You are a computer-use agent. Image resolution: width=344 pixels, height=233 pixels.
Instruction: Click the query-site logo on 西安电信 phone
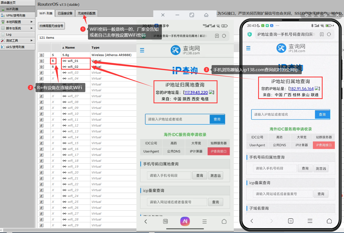point(185,50)
